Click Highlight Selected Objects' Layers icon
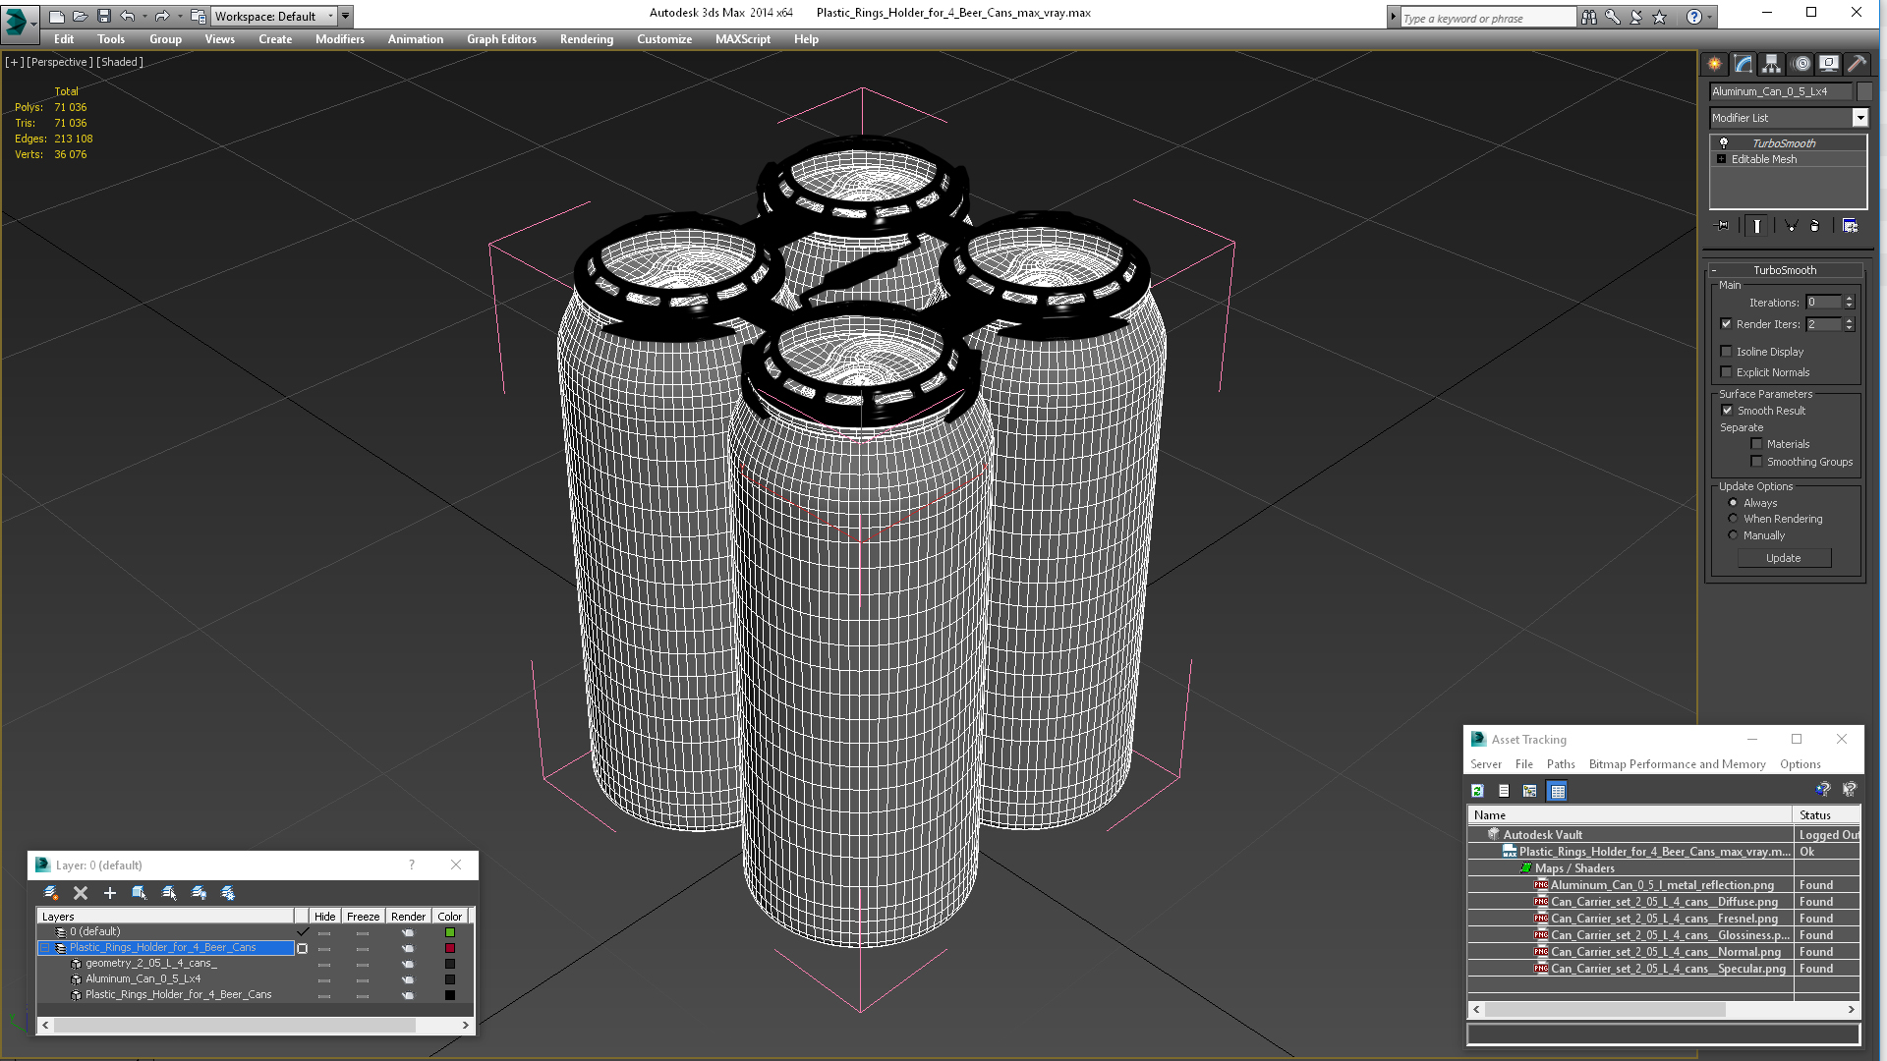1887x1061 pixels. 169,893
